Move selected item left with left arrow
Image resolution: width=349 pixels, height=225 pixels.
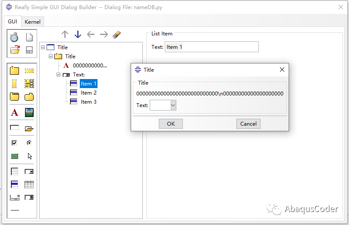[91, 34]
